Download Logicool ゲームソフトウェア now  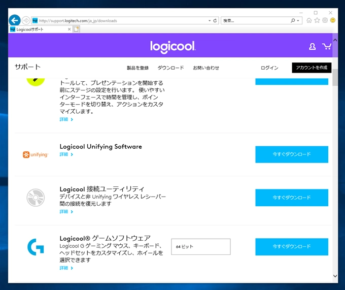[292, 247]
